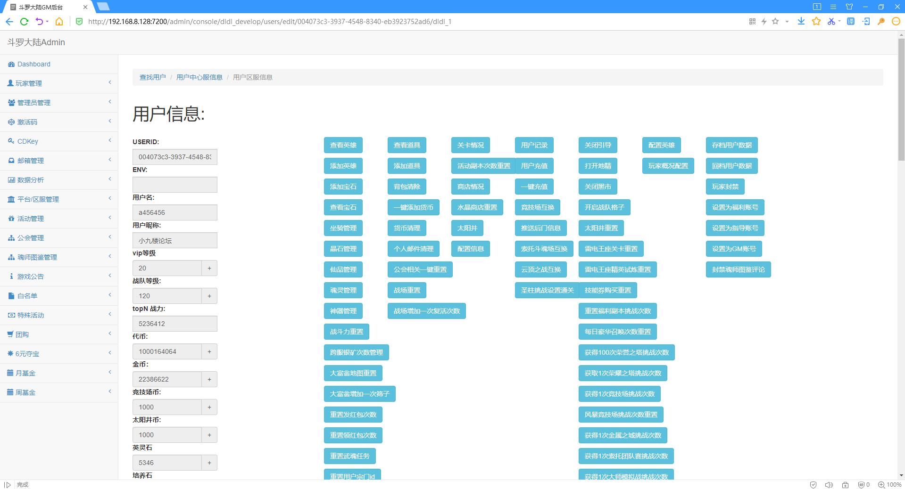Open the 活动管理 sidebar menu item
Image resolution: width=905 pixels, height=489 pixels.
pos(30,219)
